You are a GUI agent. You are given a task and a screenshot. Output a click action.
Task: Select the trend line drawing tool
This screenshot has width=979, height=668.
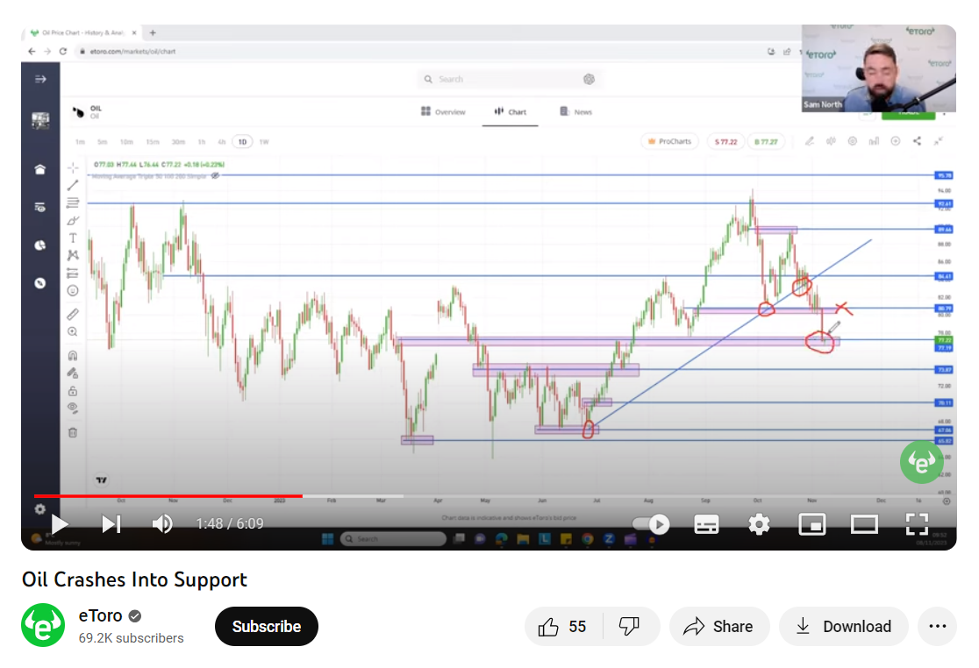pyautogui.click(x=73, y=185)
